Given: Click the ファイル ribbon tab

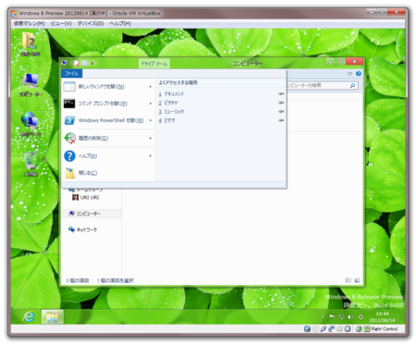Looking at the screenshot, I should pos(71,73).
